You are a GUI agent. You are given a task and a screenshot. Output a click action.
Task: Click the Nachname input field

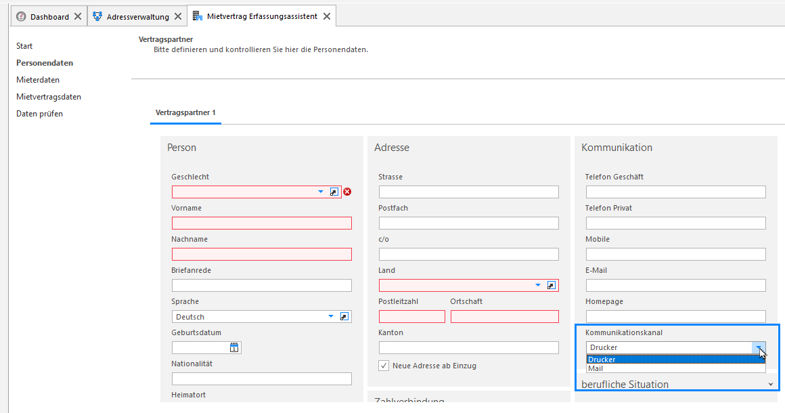click(262, 254)
